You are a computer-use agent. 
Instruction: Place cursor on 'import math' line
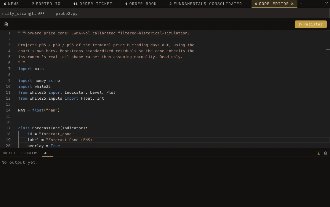(x=31, y=69)
